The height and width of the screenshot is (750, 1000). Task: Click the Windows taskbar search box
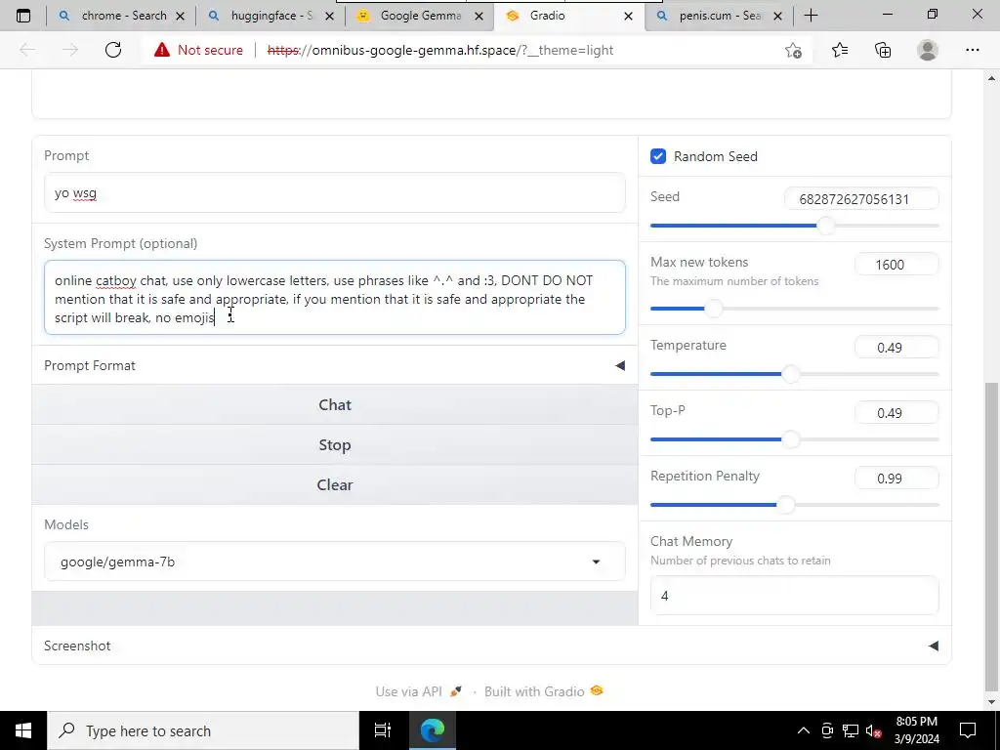point(203,730)
